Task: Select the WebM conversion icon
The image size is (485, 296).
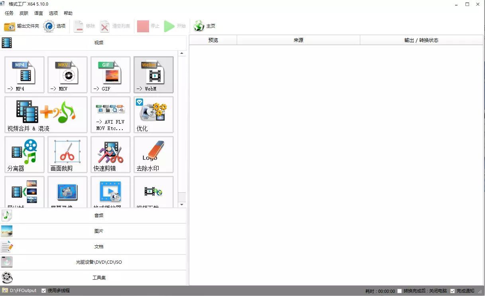Action: (153, 75)
